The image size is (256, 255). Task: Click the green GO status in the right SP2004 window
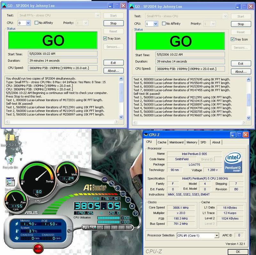tap(180, 41)
